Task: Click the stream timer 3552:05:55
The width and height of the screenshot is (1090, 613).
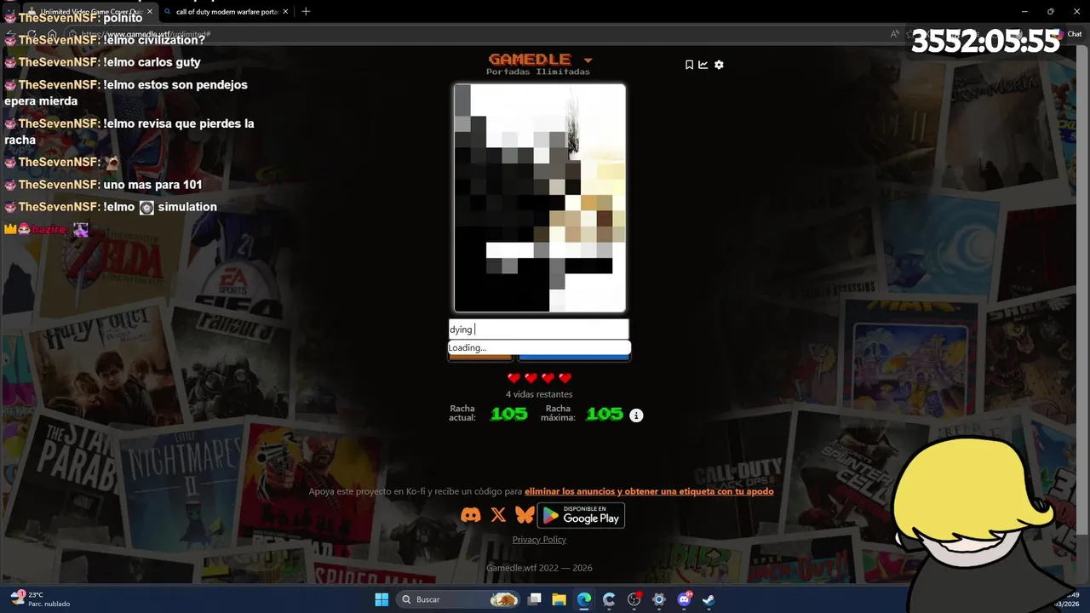Action: click(x=985, y=41)
